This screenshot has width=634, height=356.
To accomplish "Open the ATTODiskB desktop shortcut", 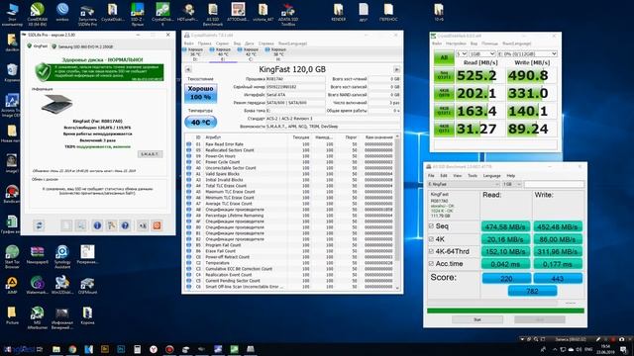I will [238, 12].
